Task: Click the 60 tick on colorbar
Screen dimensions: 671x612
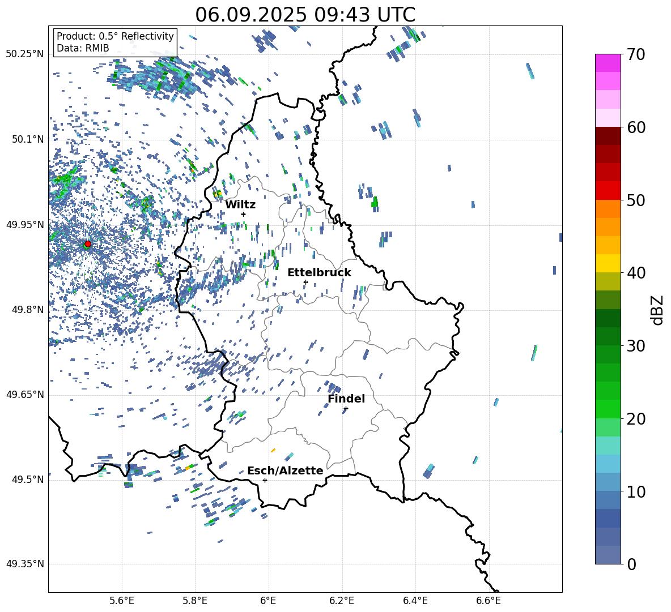Action: pyautogui.click(x=636, y=127)
